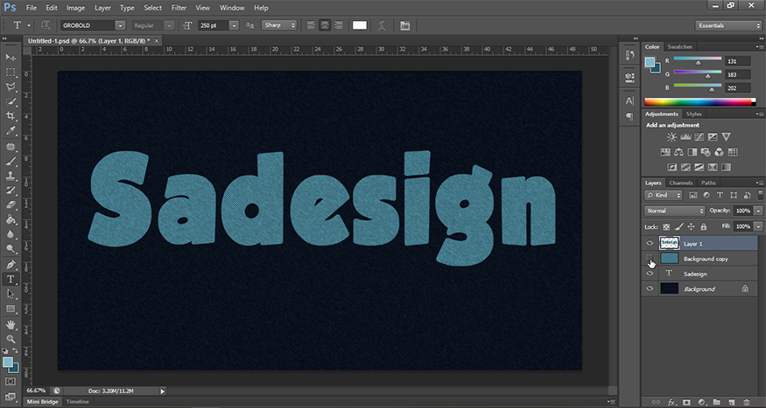Screen dimensions: 766x408
Task: Center text alignment button
Action: 325,25
